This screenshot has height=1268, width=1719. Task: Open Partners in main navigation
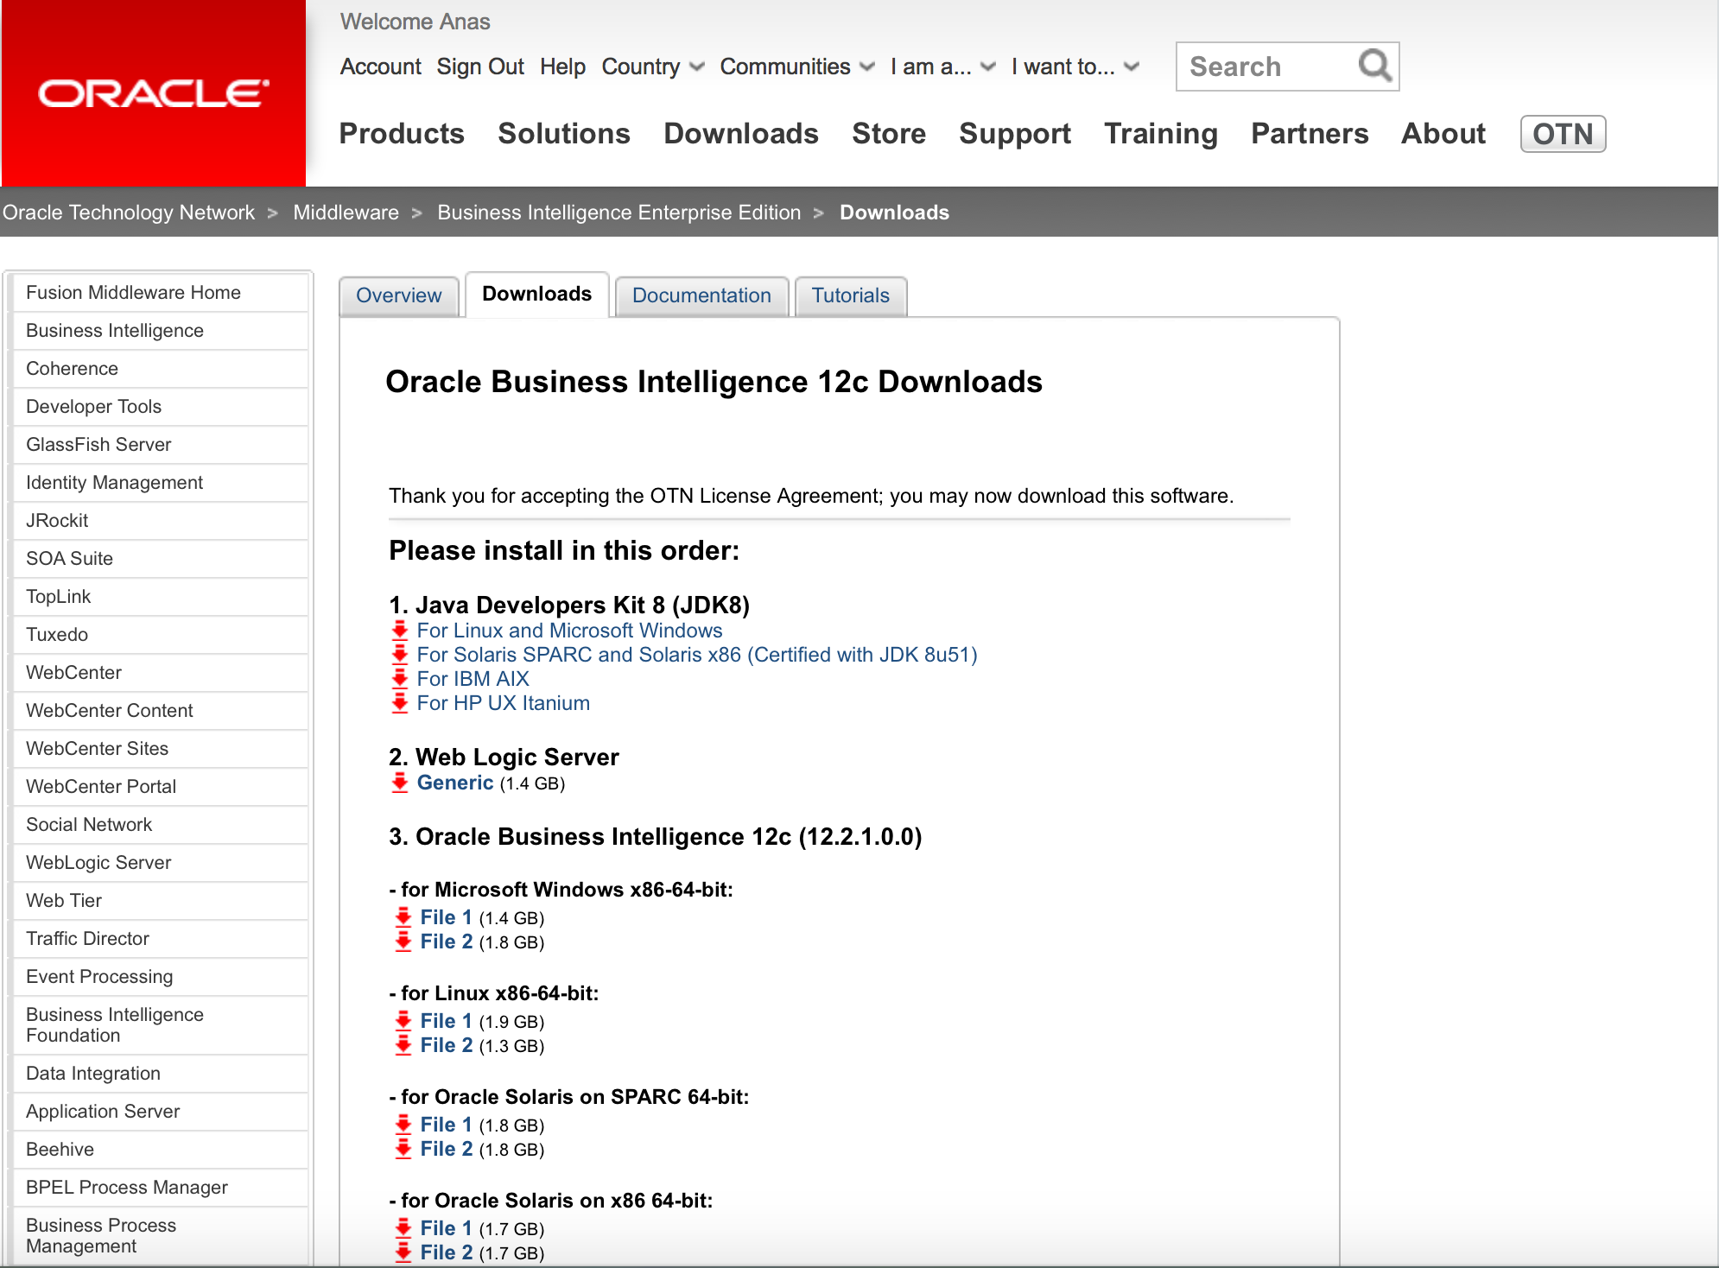pyautogui.click(x=1310, y=134)
